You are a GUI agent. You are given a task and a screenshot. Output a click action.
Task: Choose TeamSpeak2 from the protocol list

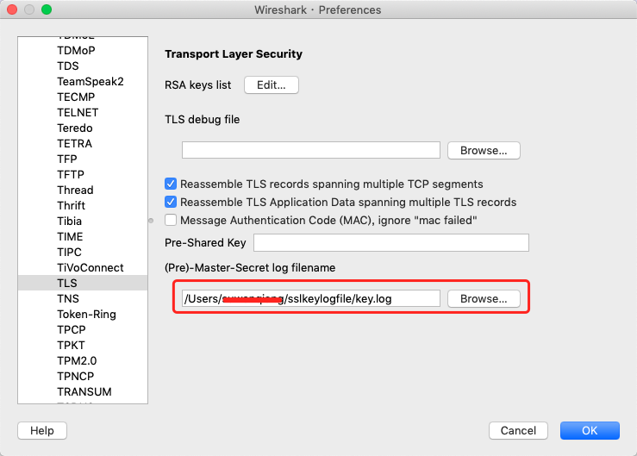point(83,81)
